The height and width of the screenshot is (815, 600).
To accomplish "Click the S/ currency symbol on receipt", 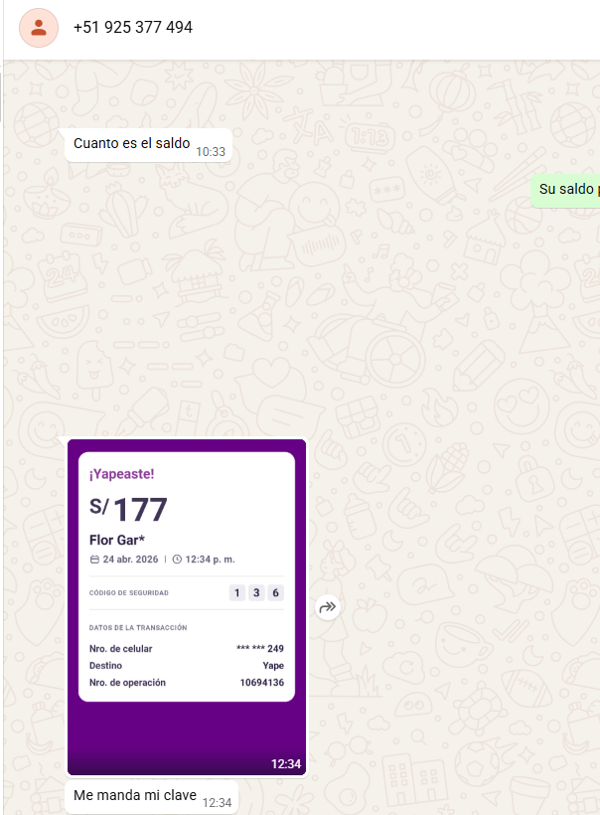I will point(99,506).
